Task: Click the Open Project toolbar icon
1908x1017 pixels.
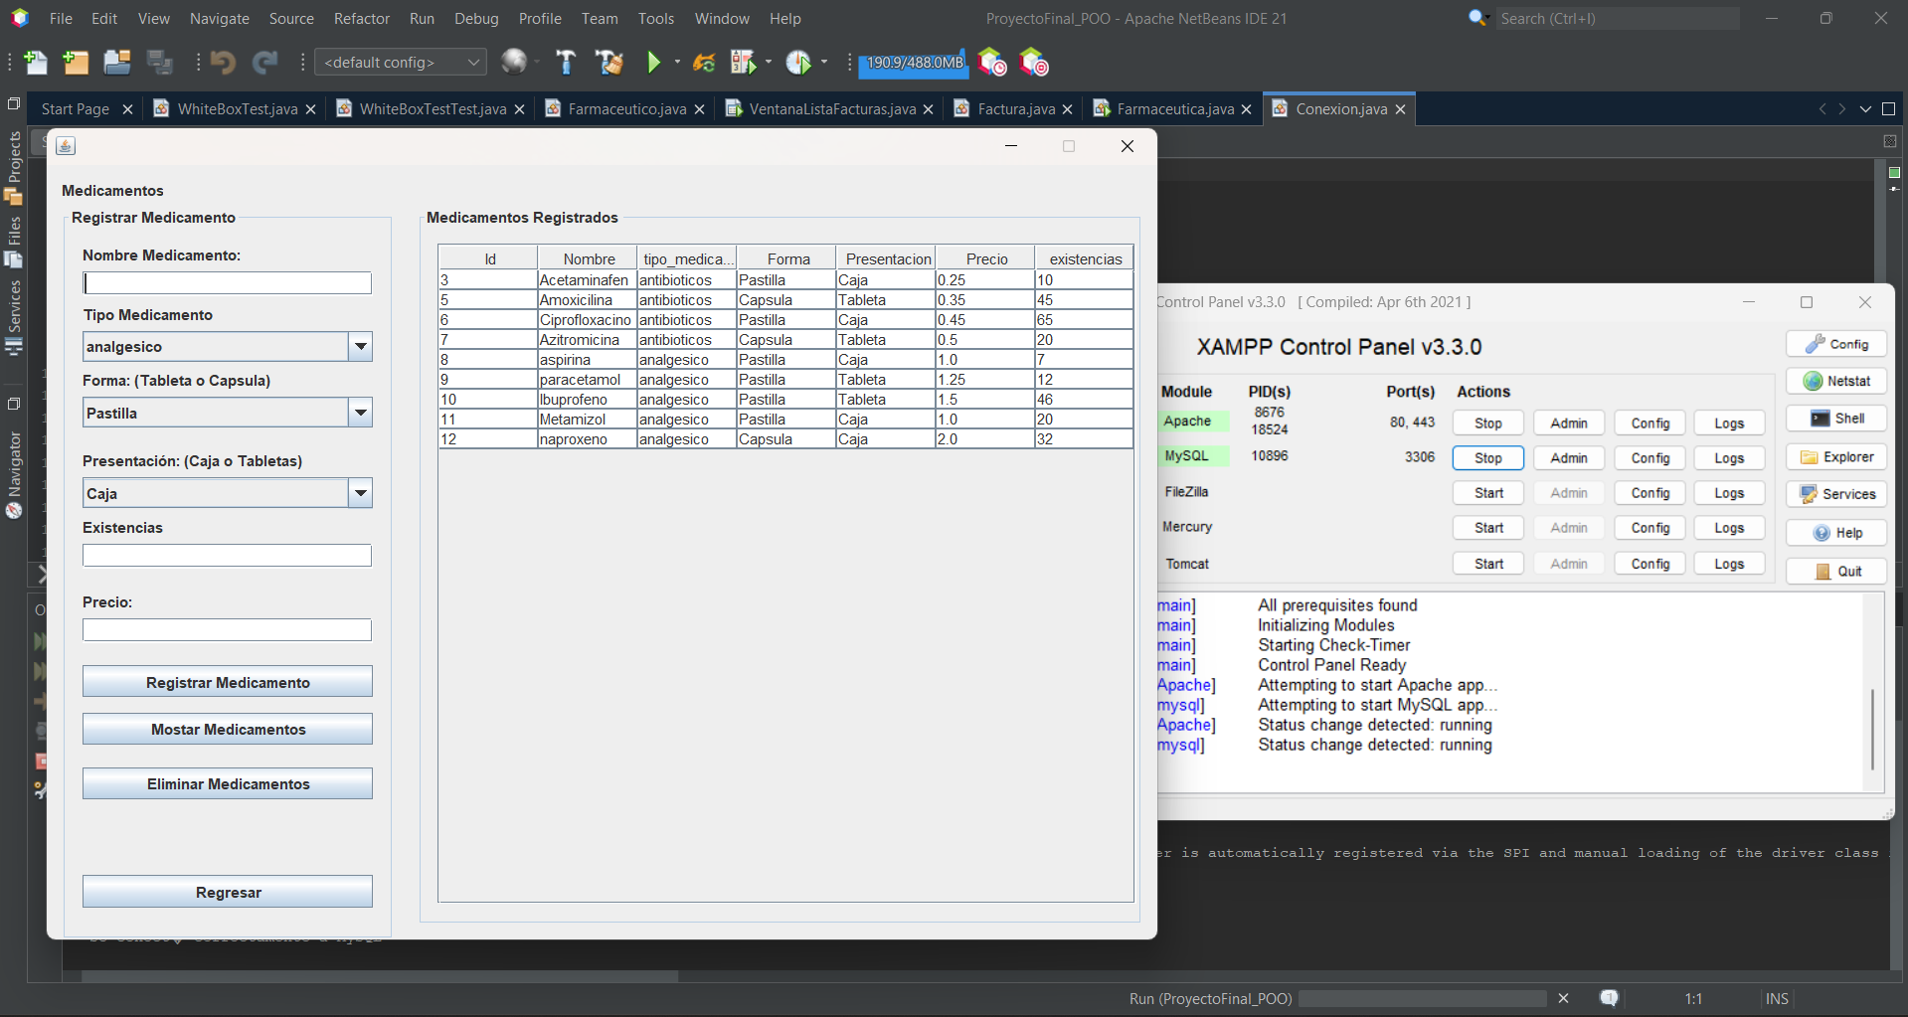Action: (x=117, y=63)
